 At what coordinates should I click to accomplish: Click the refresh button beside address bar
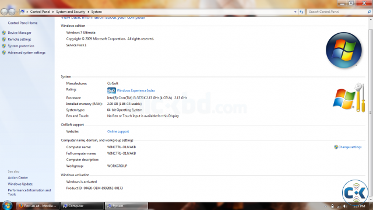pyautogui.click(x=301, y=12)
